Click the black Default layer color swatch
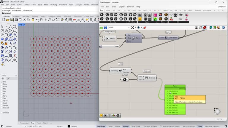Image resolution: width=228 pixels, height=128 pixels. [69, 126]
